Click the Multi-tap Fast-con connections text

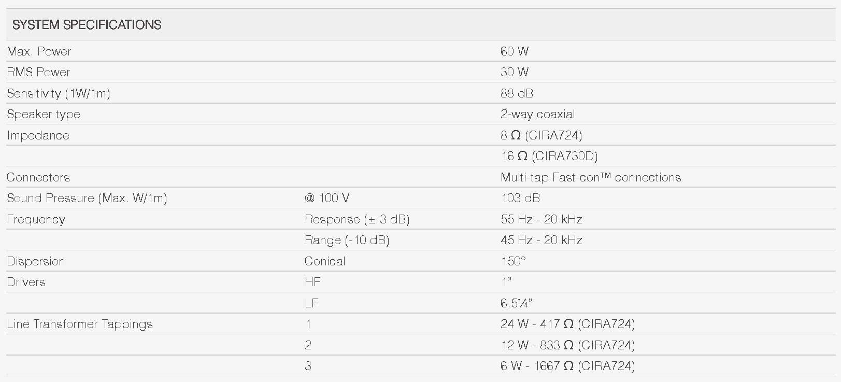point(590,177)
